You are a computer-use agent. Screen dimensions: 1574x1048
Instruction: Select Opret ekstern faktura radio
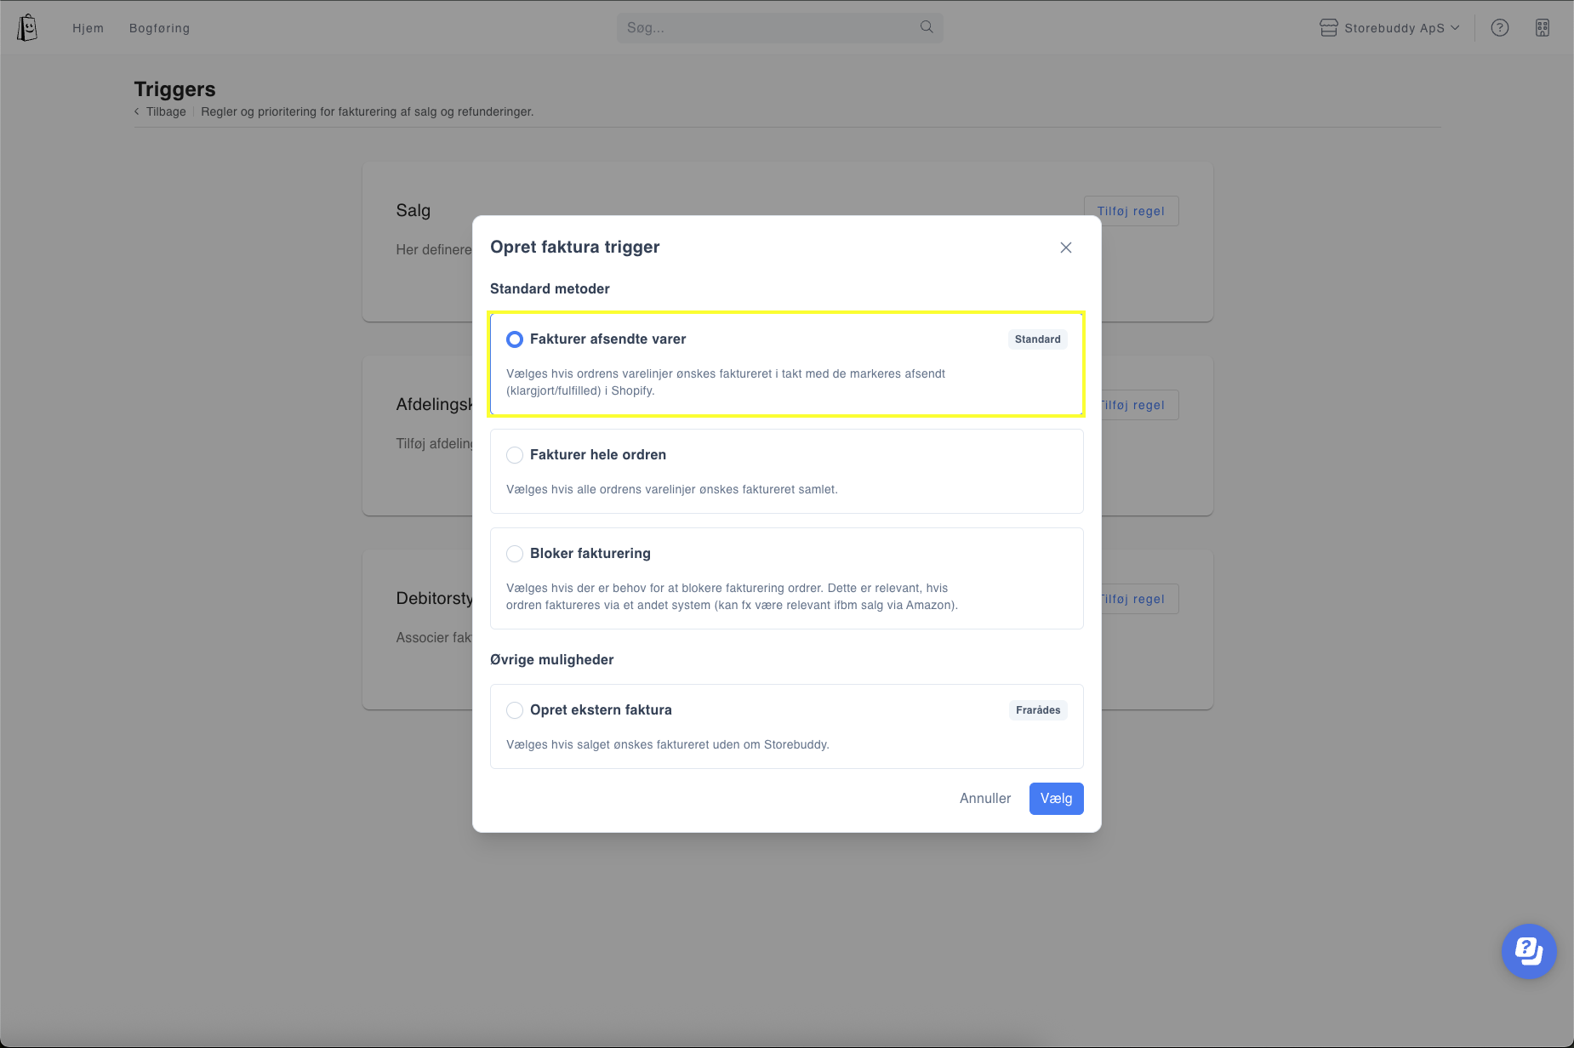(515, 710)
